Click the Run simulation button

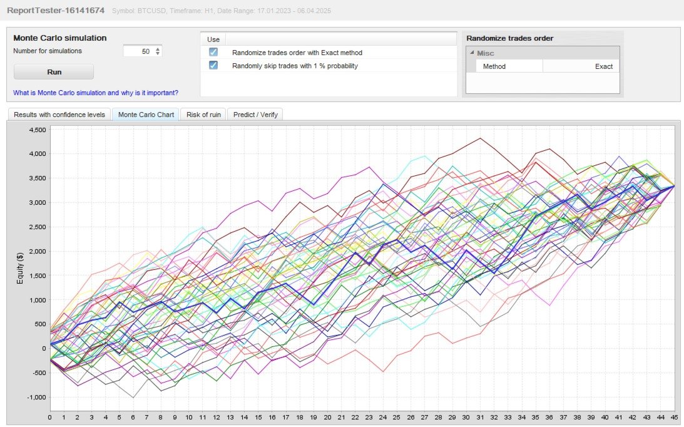click(x=54, y=72)
